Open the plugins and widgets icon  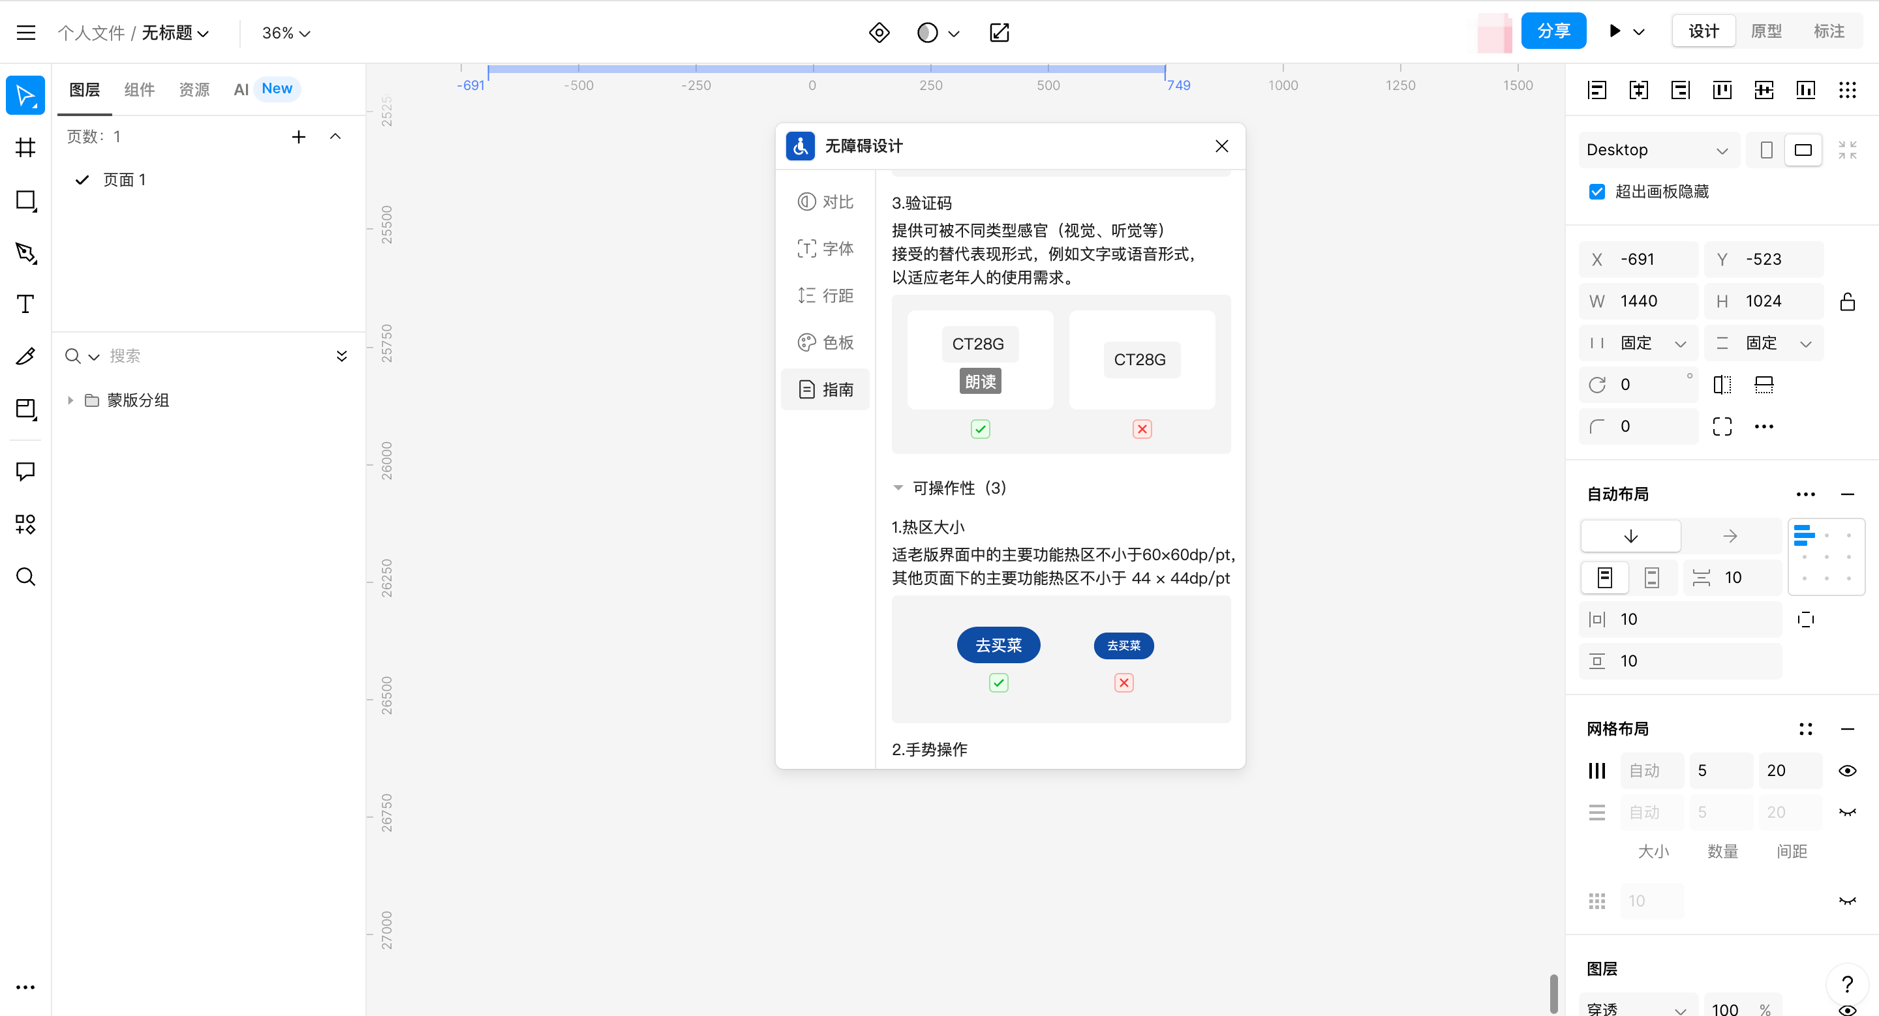(x=25, y=524)
